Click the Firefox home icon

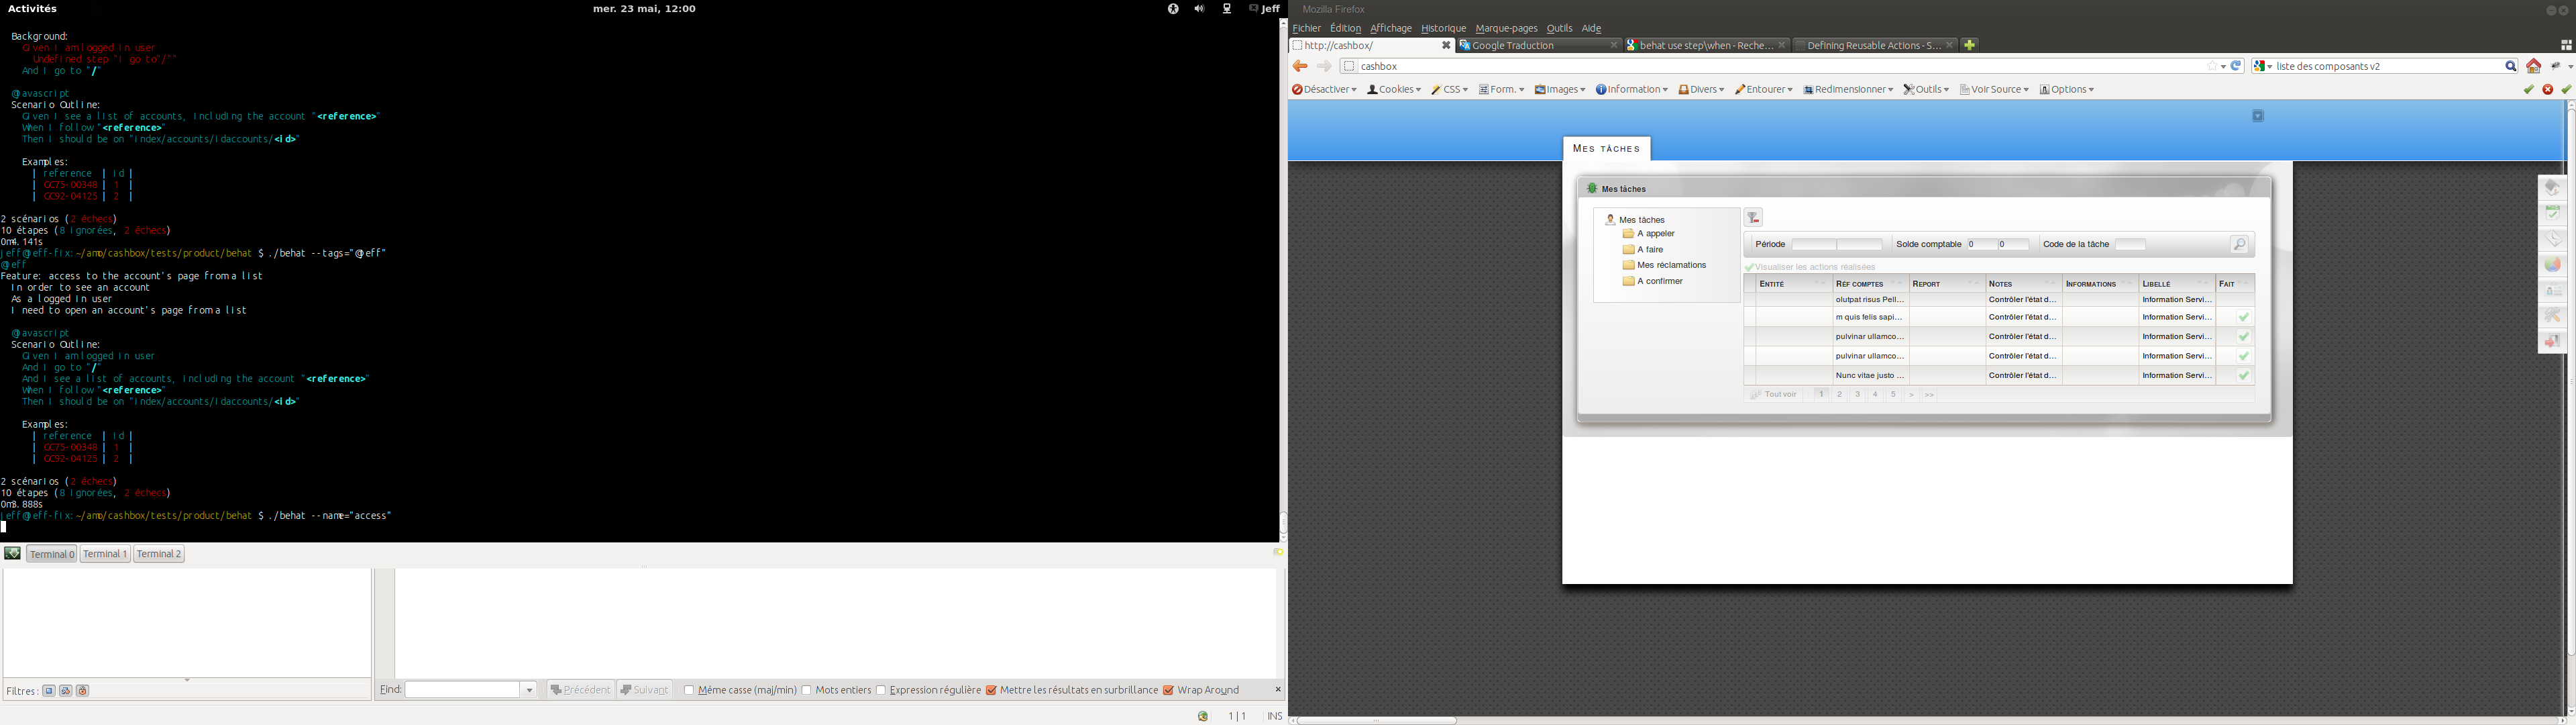coord(2533,66)
